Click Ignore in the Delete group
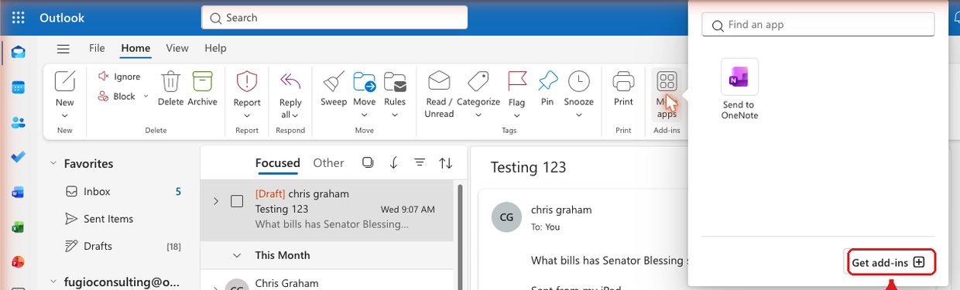Viewport: 960px width, 290px height. tap(119, 77)
